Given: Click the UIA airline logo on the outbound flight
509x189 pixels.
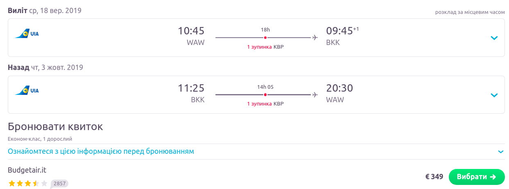Looking at the screenshot, I should [x=27, y=34].
